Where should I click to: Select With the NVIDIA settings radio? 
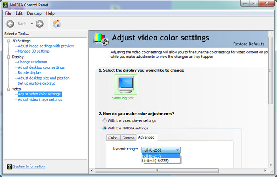click(x=104, y=128)
